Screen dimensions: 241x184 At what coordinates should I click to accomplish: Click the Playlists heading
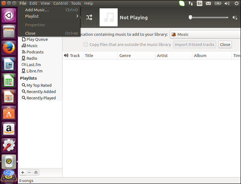click(x=29, y=78)
